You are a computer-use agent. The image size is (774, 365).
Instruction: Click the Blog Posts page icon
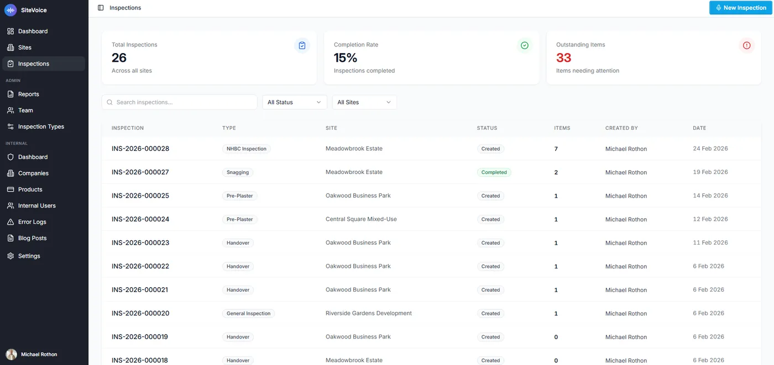click(11, 238)
